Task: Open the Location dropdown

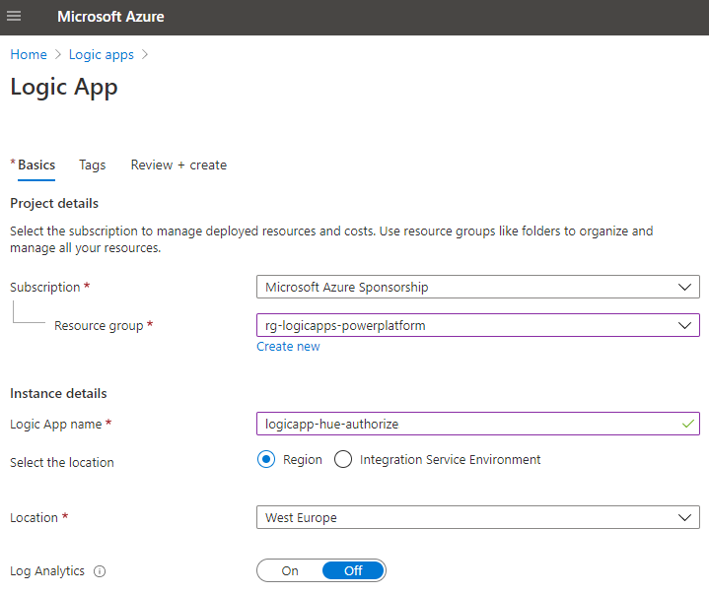Action: click(x=478, y=517)
